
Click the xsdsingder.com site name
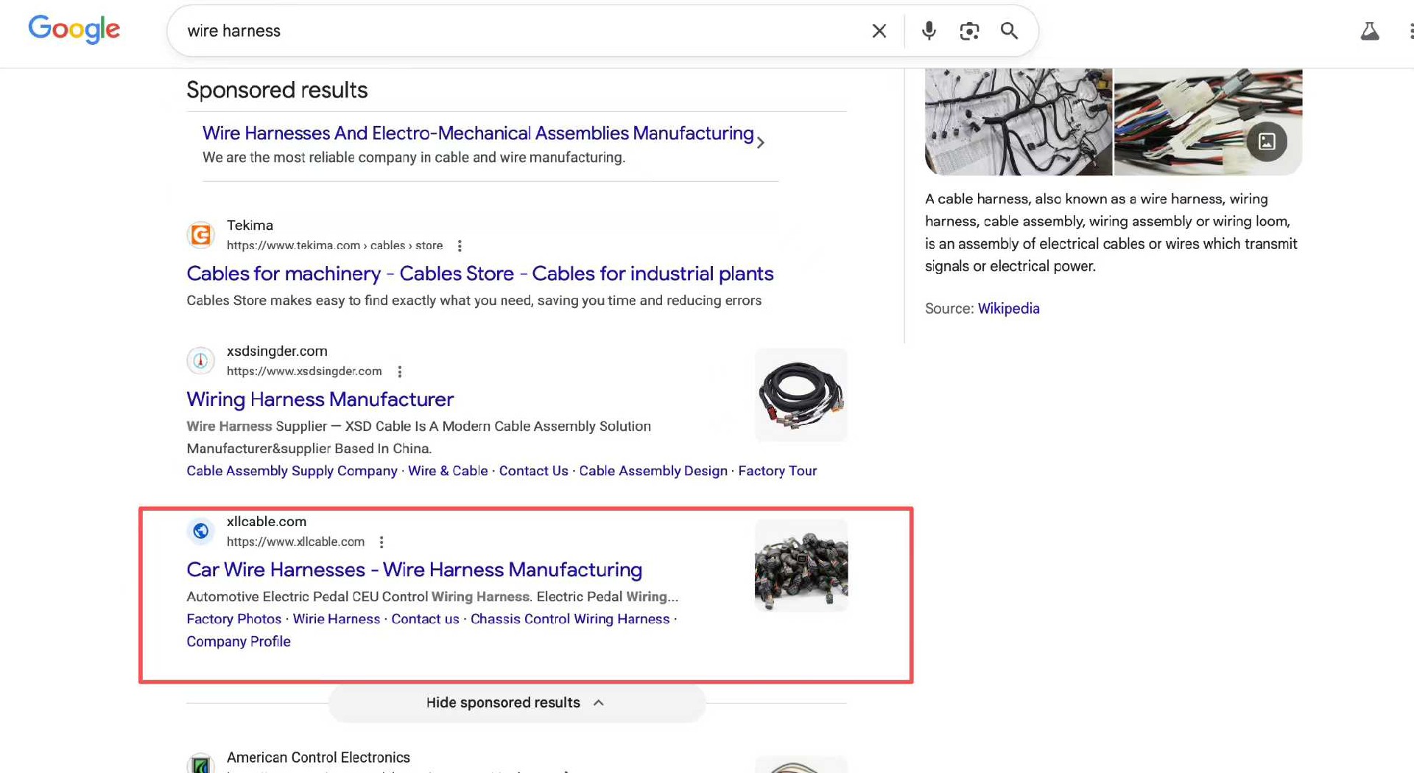(x=277, y=351)
